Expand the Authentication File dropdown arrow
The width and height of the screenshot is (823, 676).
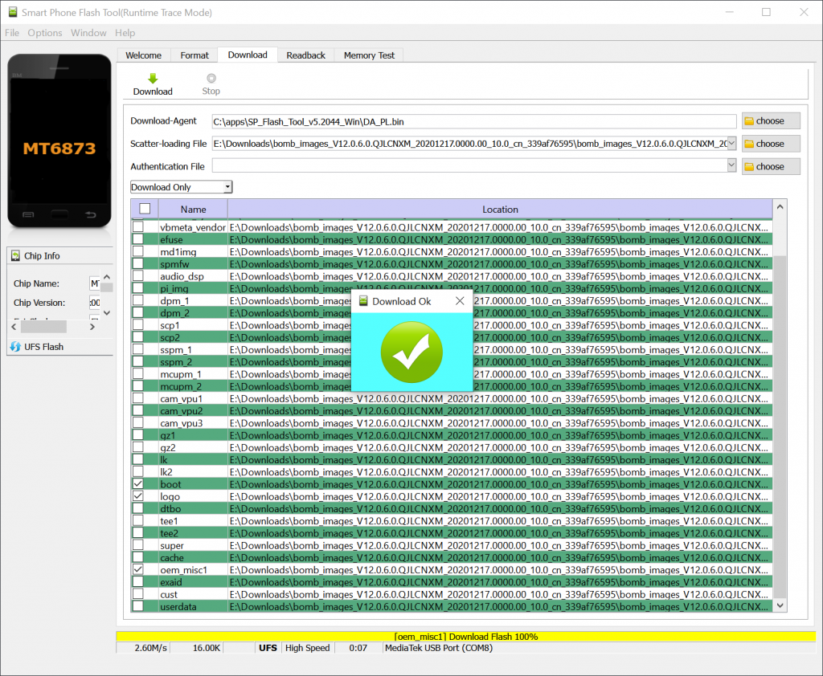coord(731,165)
